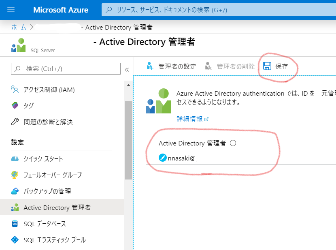Screen dimensions: 336x250
Task: Click the magnifier icon in sidebar search
Action: [x=17, y=68]
